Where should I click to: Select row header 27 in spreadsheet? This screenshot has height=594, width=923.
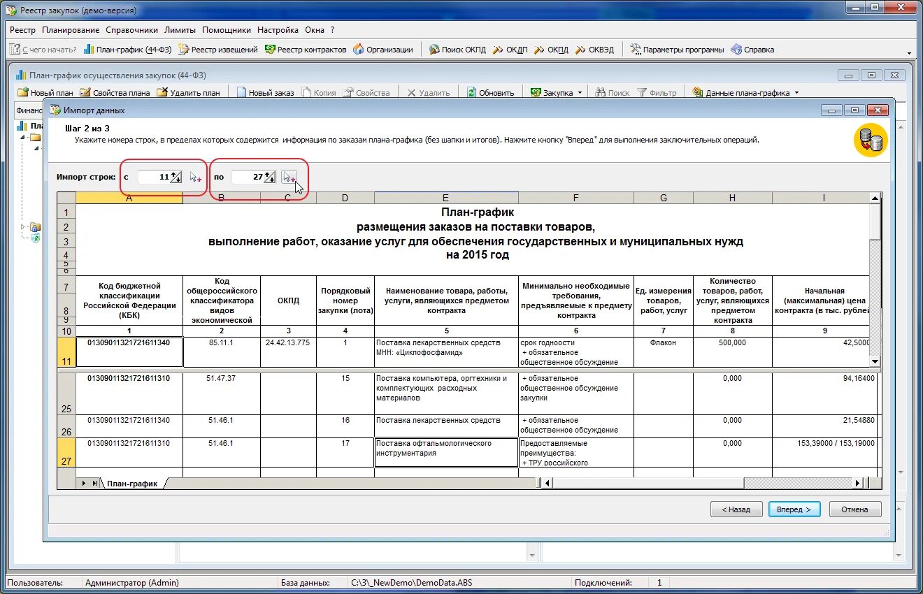pyautogui.click(x=66, y=452)
